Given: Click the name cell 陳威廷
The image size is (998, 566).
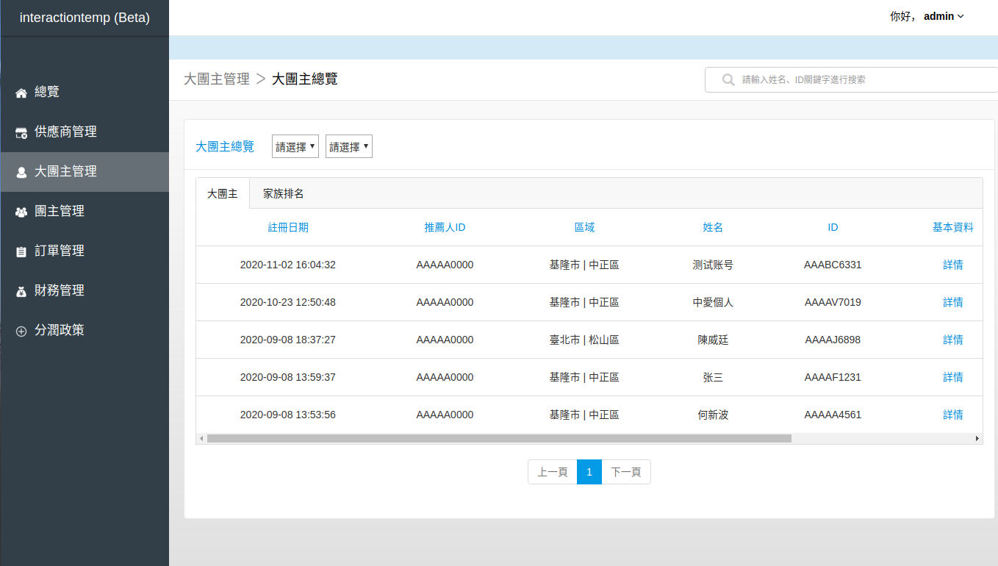Looking at the screenshot, I should click(x=713, y=340).
